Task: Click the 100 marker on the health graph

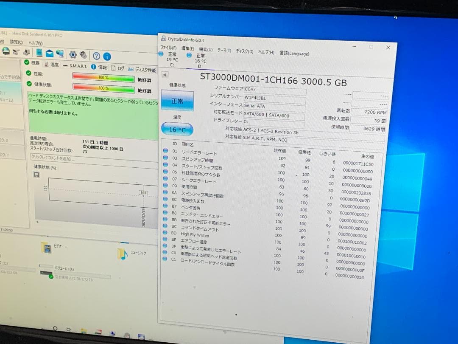Action: click(x=143, y=193)
